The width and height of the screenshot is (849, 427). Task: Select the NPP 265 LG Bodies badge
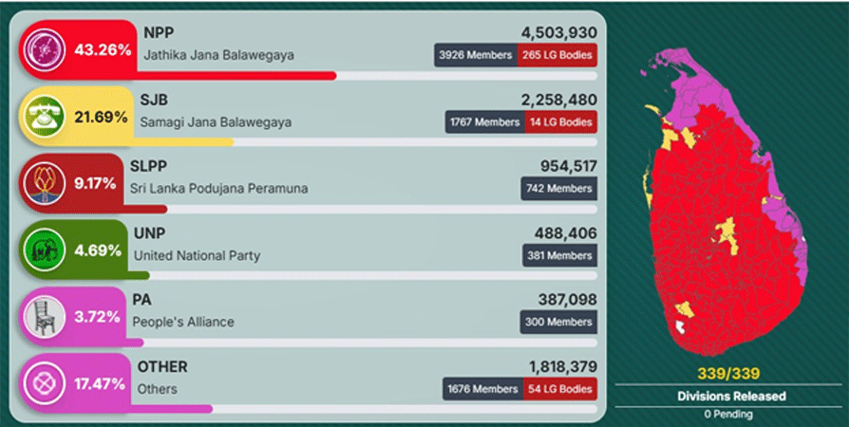[557, 55]
